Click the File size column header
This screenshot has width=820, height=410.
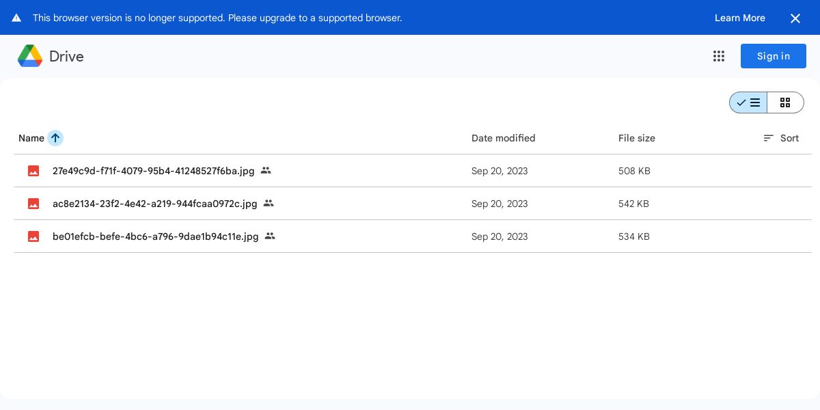pyautogui.click(x=636, y=138)
